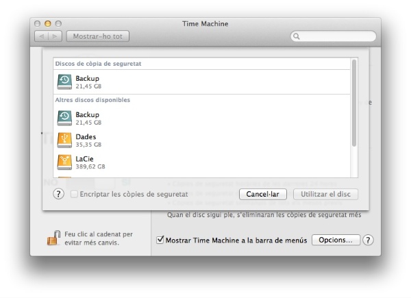Viewport: 411px width, 298px height.
Task: Open the Opcions… dialog
Action: pos(336,240)
